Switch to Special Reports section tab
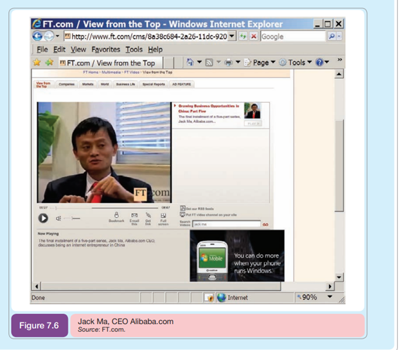This screenshot has height=350, width=401. (154, 84)
